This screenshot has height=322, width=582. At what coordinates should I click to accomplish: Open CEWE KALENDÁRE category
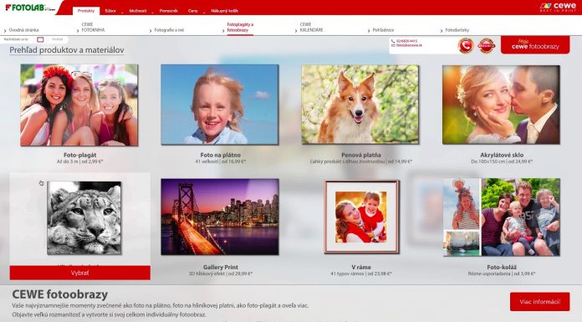point(311,27)
